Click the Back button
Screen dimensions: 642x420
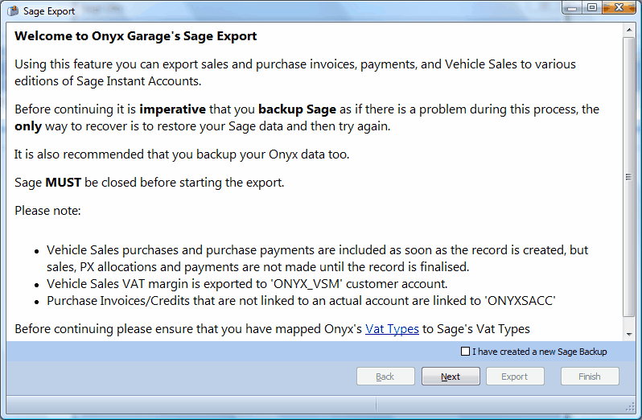[x=385, y=377]
